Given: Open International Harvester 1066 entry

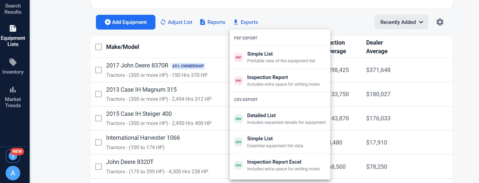Looking at the screenshot, I should pos(143,138).
